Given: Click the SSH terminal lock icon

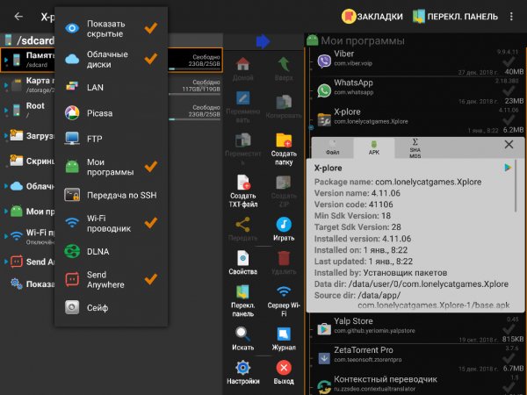Looking at the screenshot, I should point(72,195).
